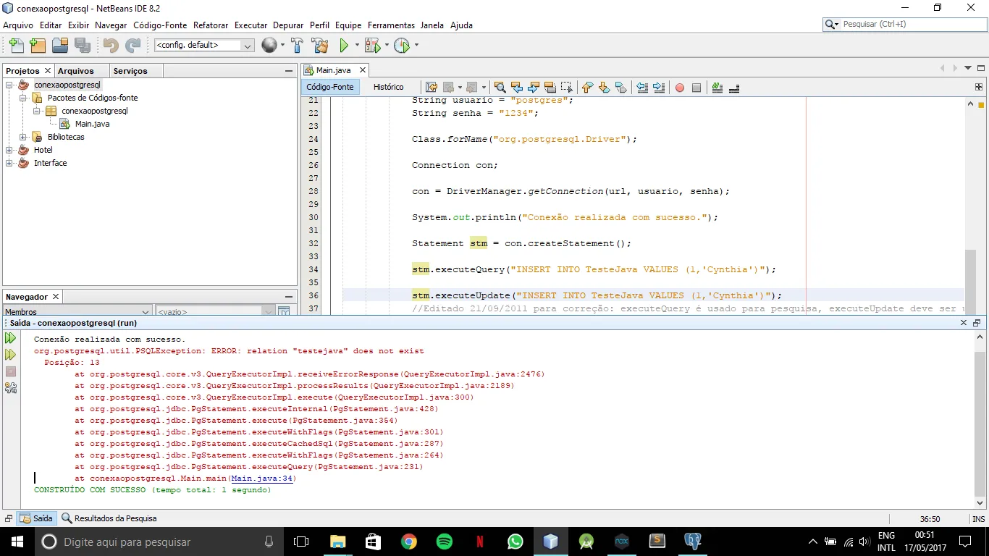
Task: Expand the Bibliotecas tree node
Action: coord(23,137)
